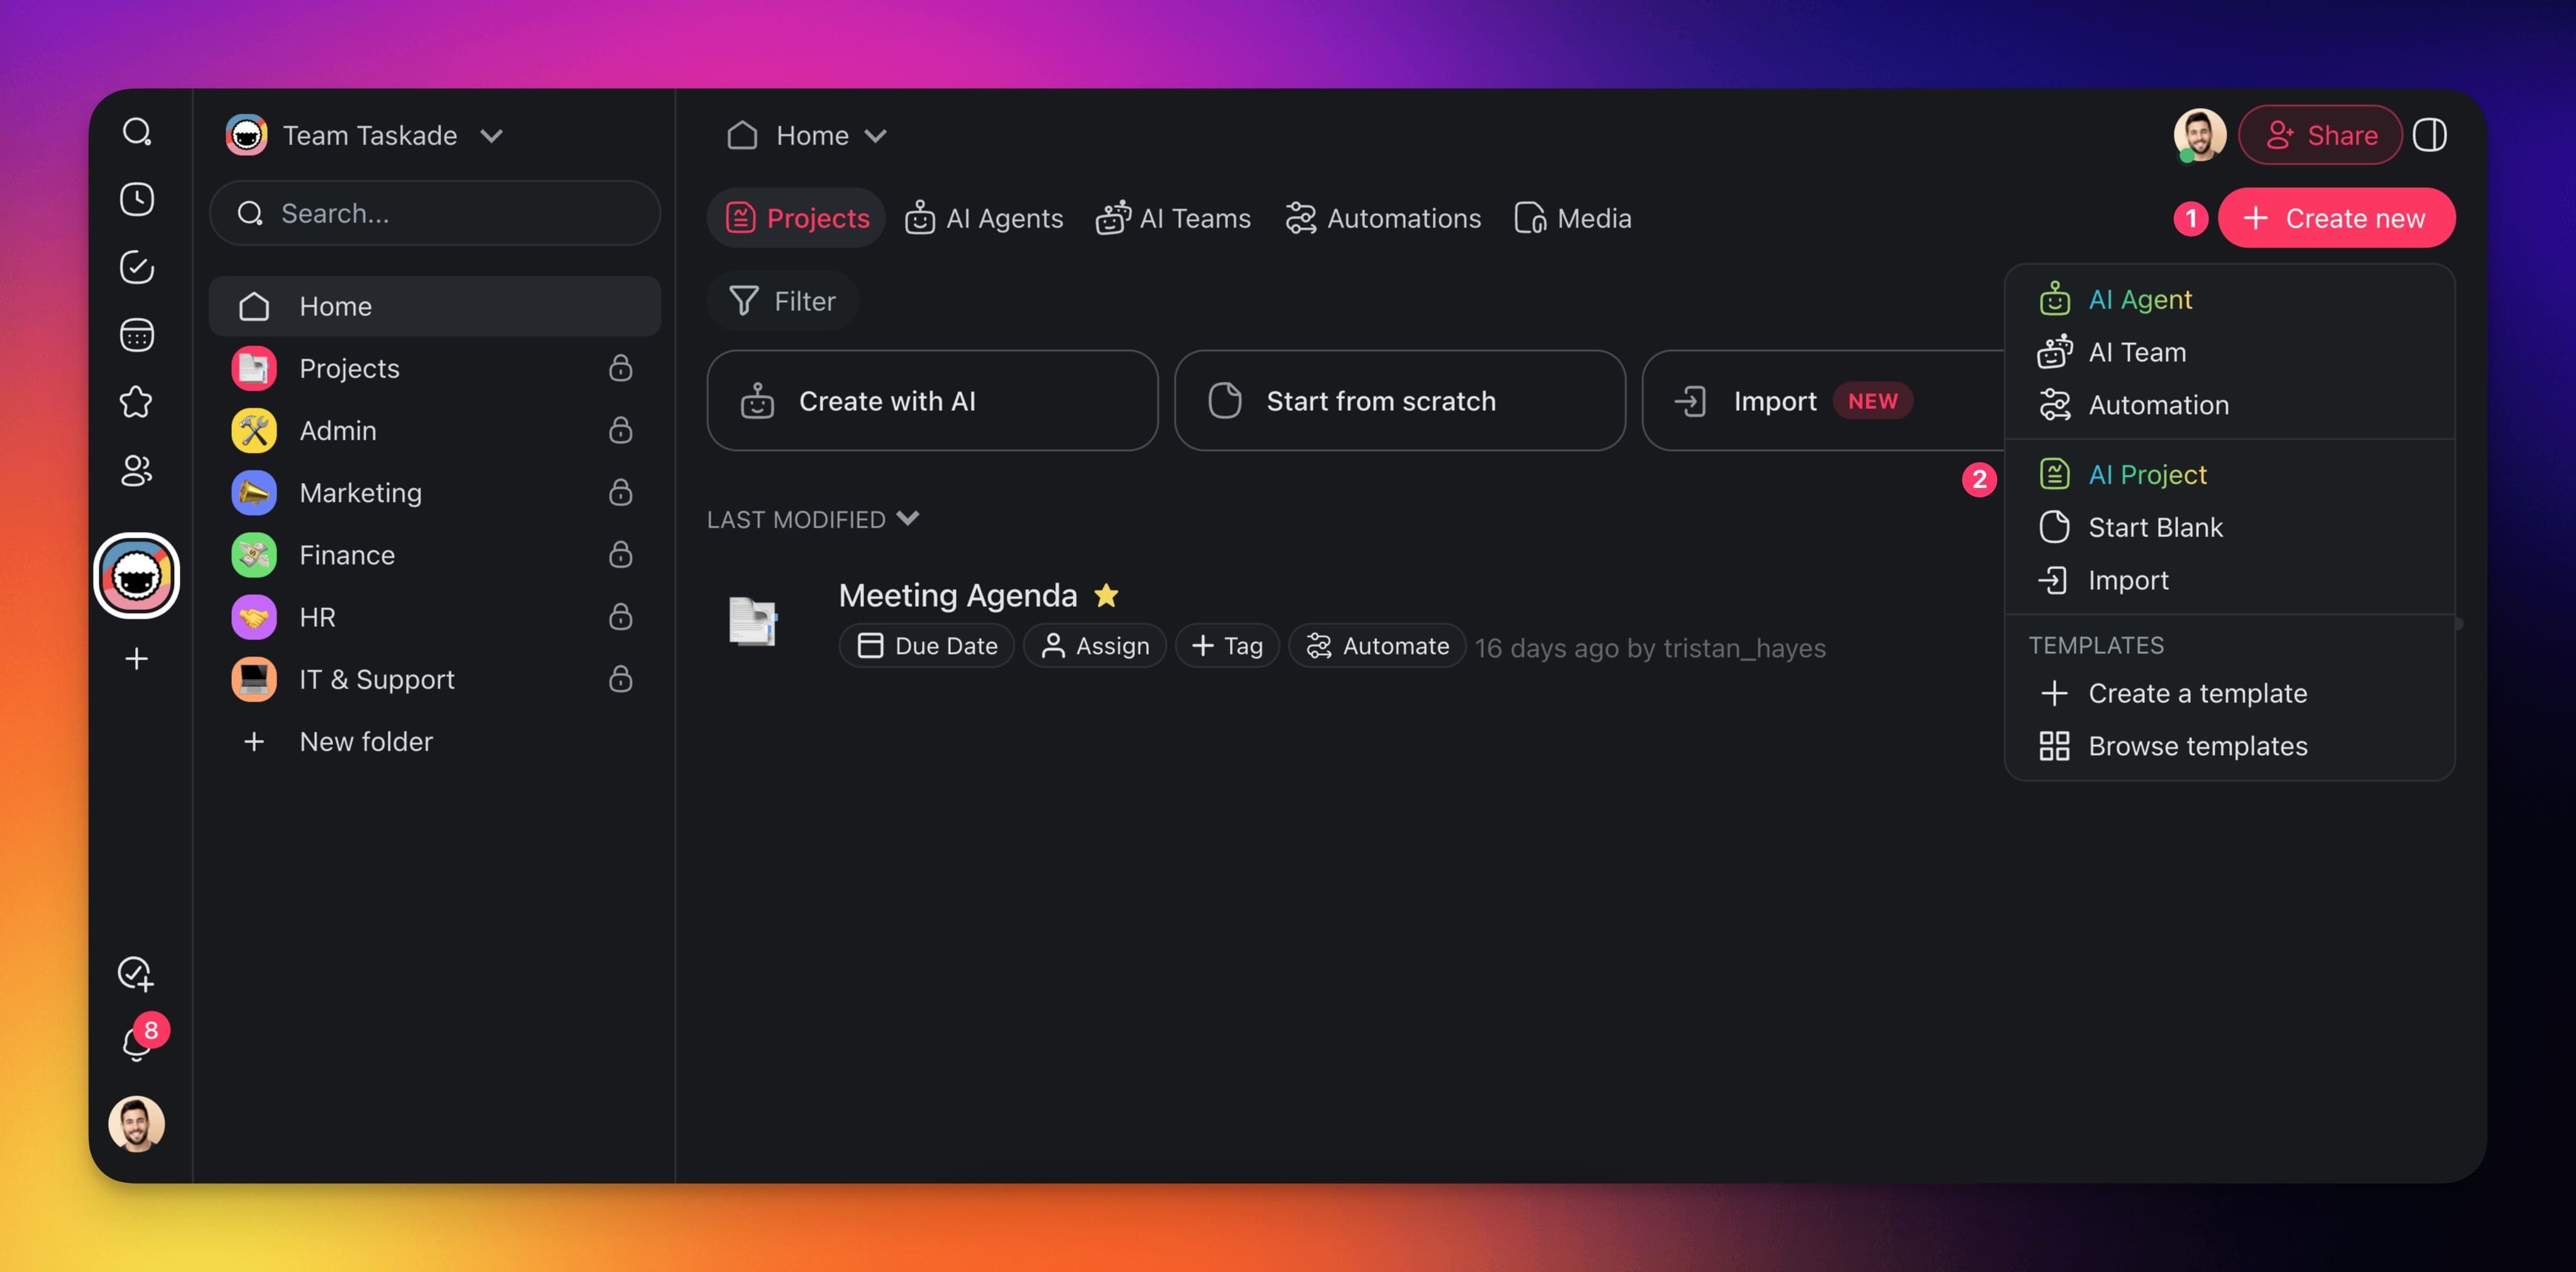
Task: Expand the Team Taskade workspace dropdown
Action: (x=491, y=135)
